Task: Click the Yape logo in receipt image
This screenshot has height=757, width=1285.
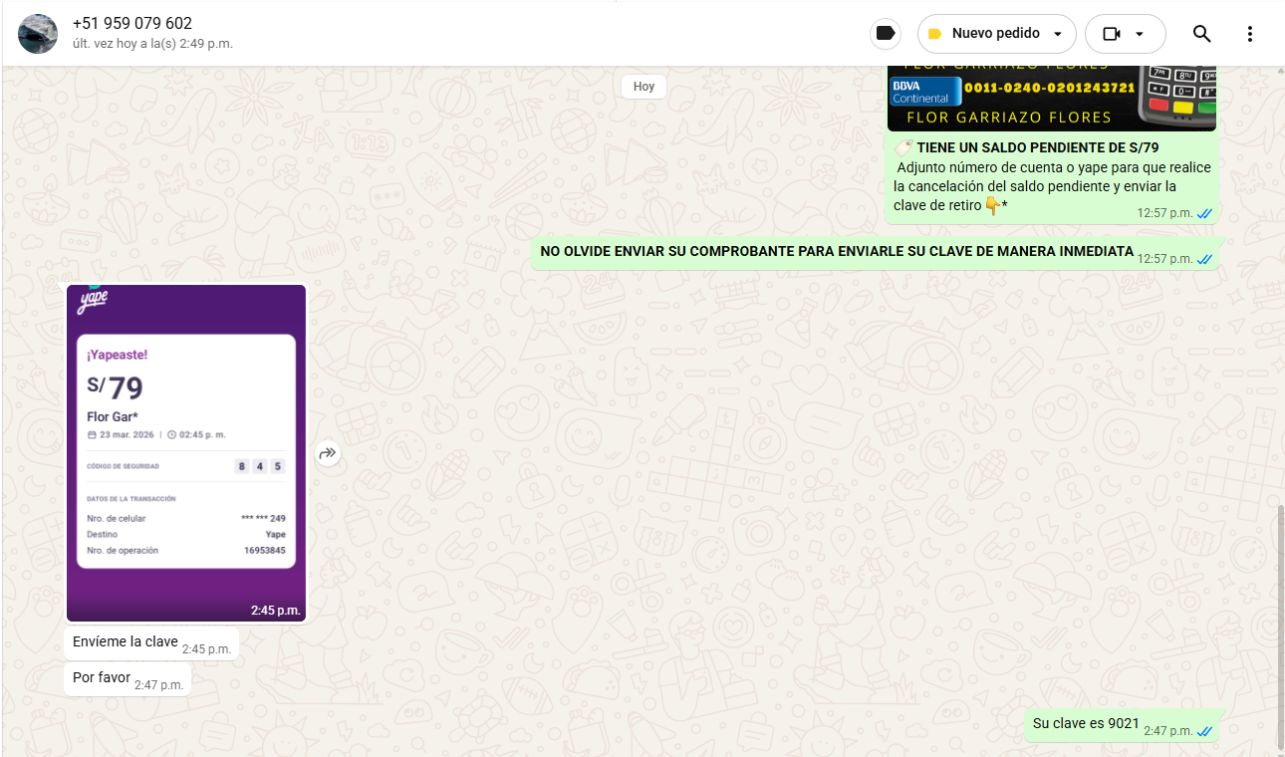Action: point(93,301)
